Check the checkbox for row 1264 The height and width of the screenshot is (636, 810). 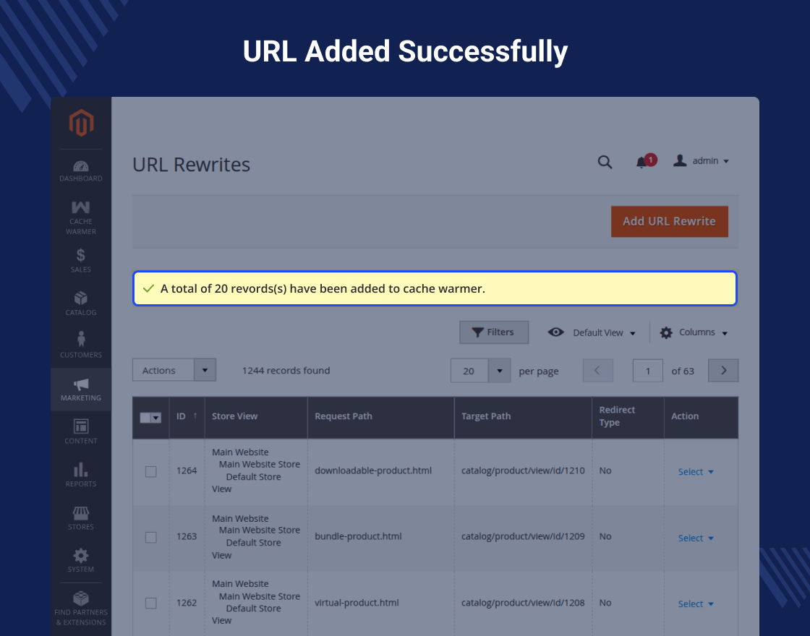[150, 471]
